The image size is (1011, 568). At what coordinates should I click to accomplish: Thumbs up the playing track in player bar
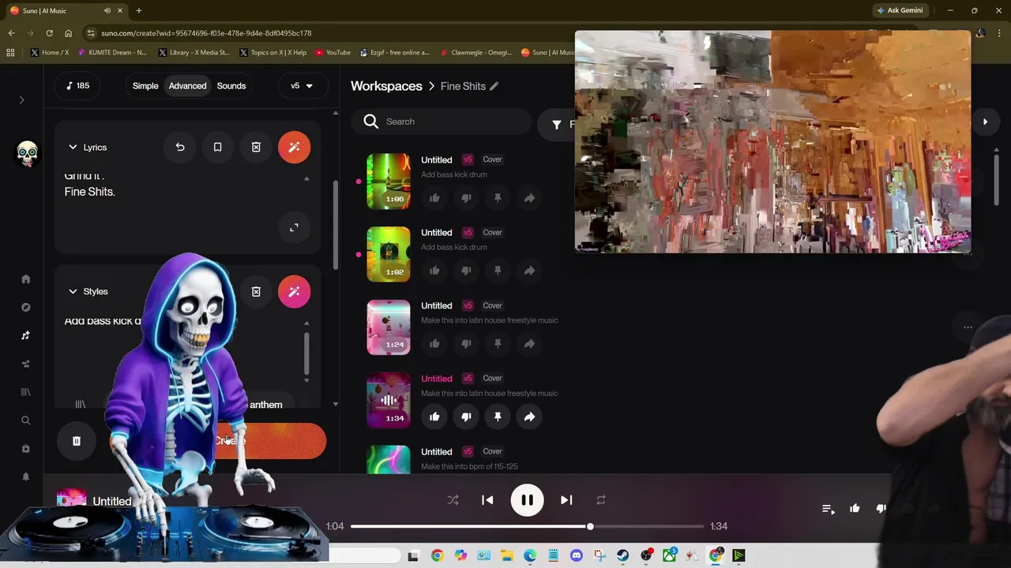click(855, 509)
